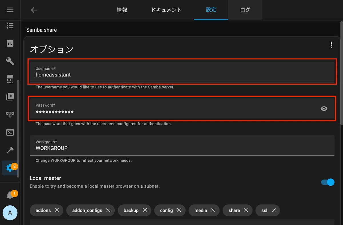Image resolution: width=343 pixels, height=225 pixels.
Task: Click the addons chip label
Action: coord(43,210)
